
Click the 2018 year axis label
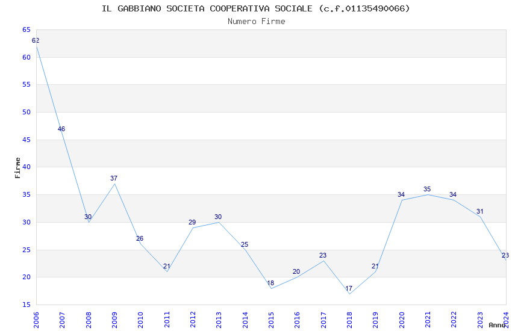349,320
